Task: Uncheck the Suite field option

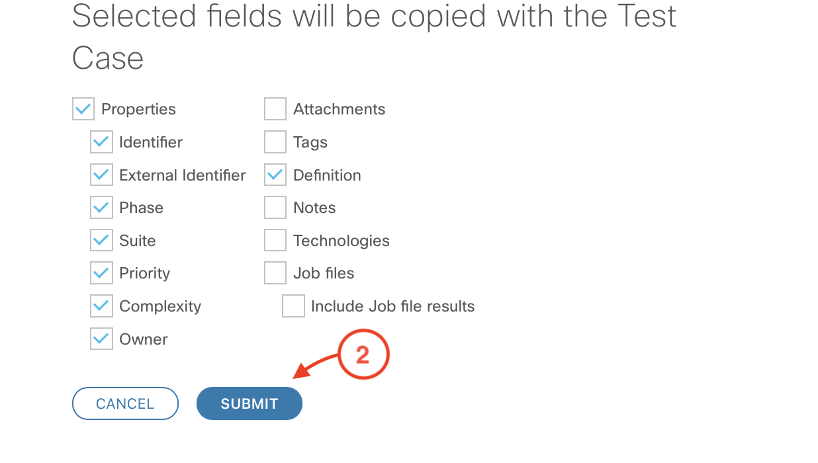Action: pyautogui.click(x=101, y=241)
